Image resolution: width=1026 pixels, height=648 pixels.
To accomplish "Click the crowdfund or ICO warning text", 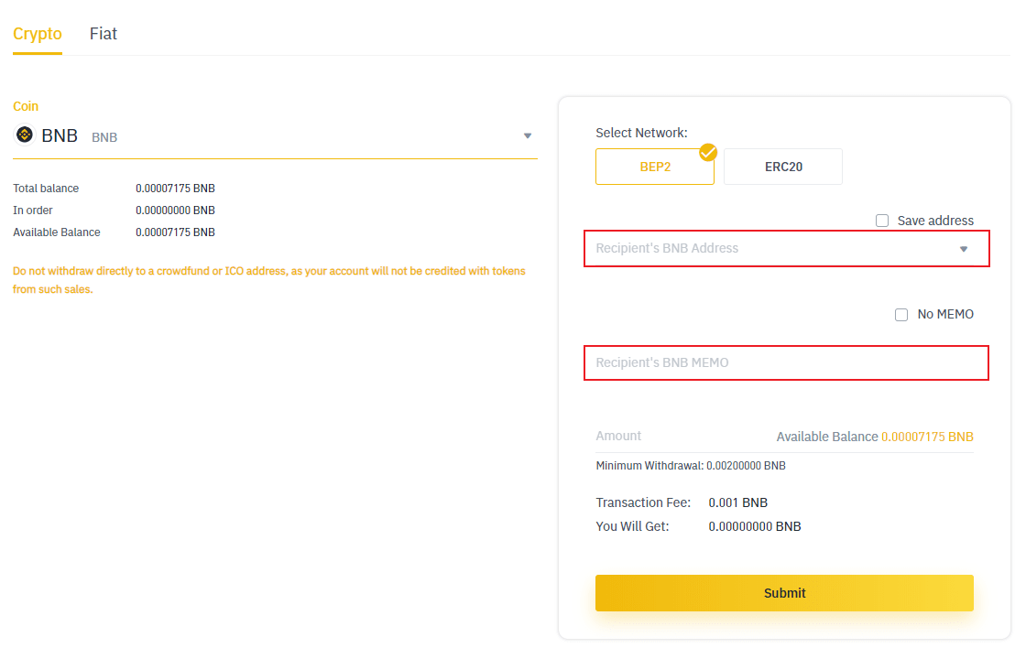I will click(x=269, y=280).
